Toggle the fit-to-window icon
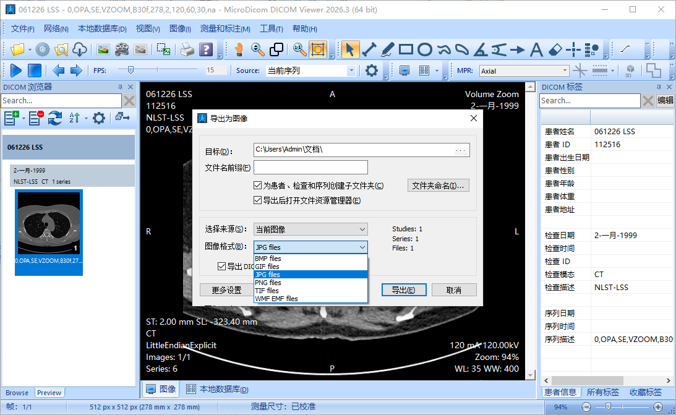Screen dimensions: 676x415 coord(318,49)
